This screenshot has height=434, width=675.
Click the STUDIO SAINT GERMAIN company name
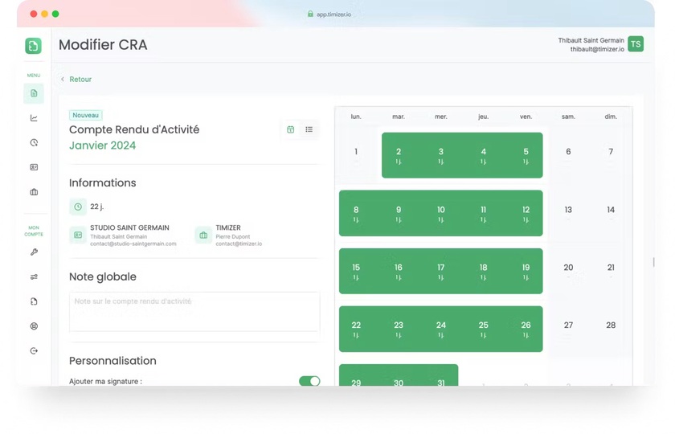point(129,227)
